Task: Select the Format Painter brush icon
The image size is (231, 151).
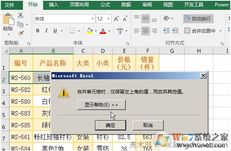Action: [x=21, y=34]
